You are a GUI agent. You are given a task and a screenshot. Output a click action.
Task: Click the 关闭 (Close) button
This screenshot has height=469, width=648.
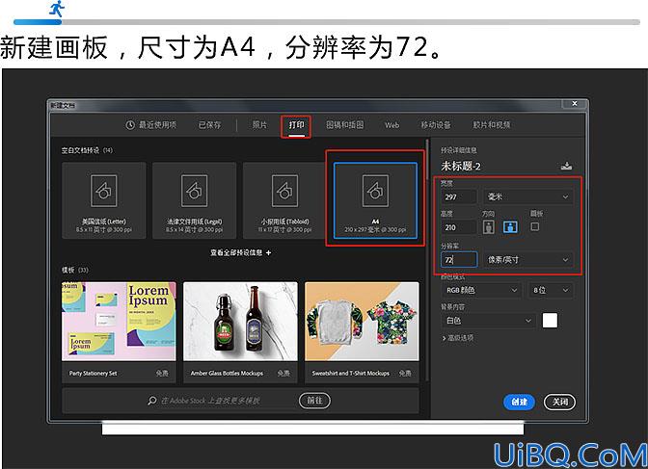560,402
